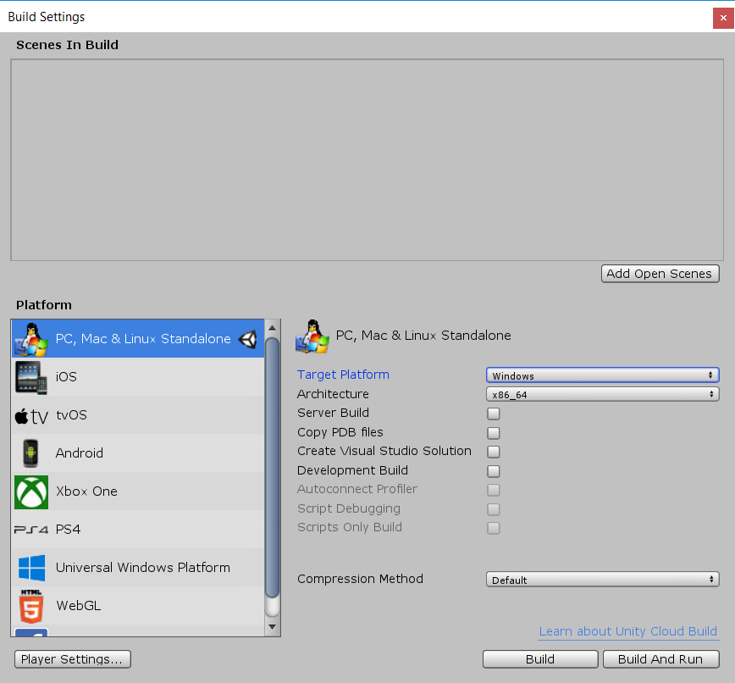Select the Xbox One logo icon
The height and width of the screenshot is (683, 735).
pyautogui.click(x=31, y=491)
